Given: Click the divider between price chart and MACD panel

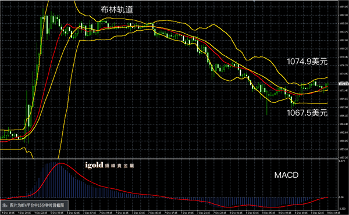Looking at the screenshot, I should pos(169,159).
